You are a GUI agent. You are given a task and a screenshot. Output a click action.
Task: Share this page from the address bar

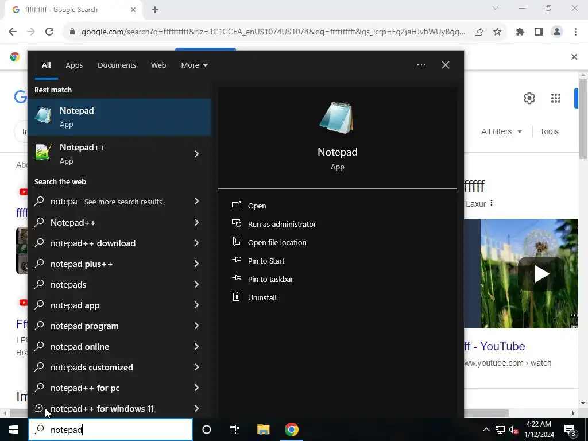tap(478, 32)
